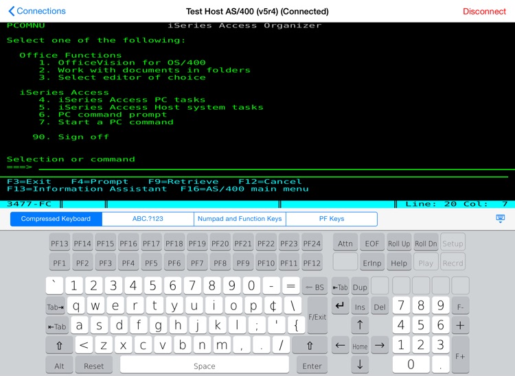Tap the numpad decimal point key

[440, 364]
